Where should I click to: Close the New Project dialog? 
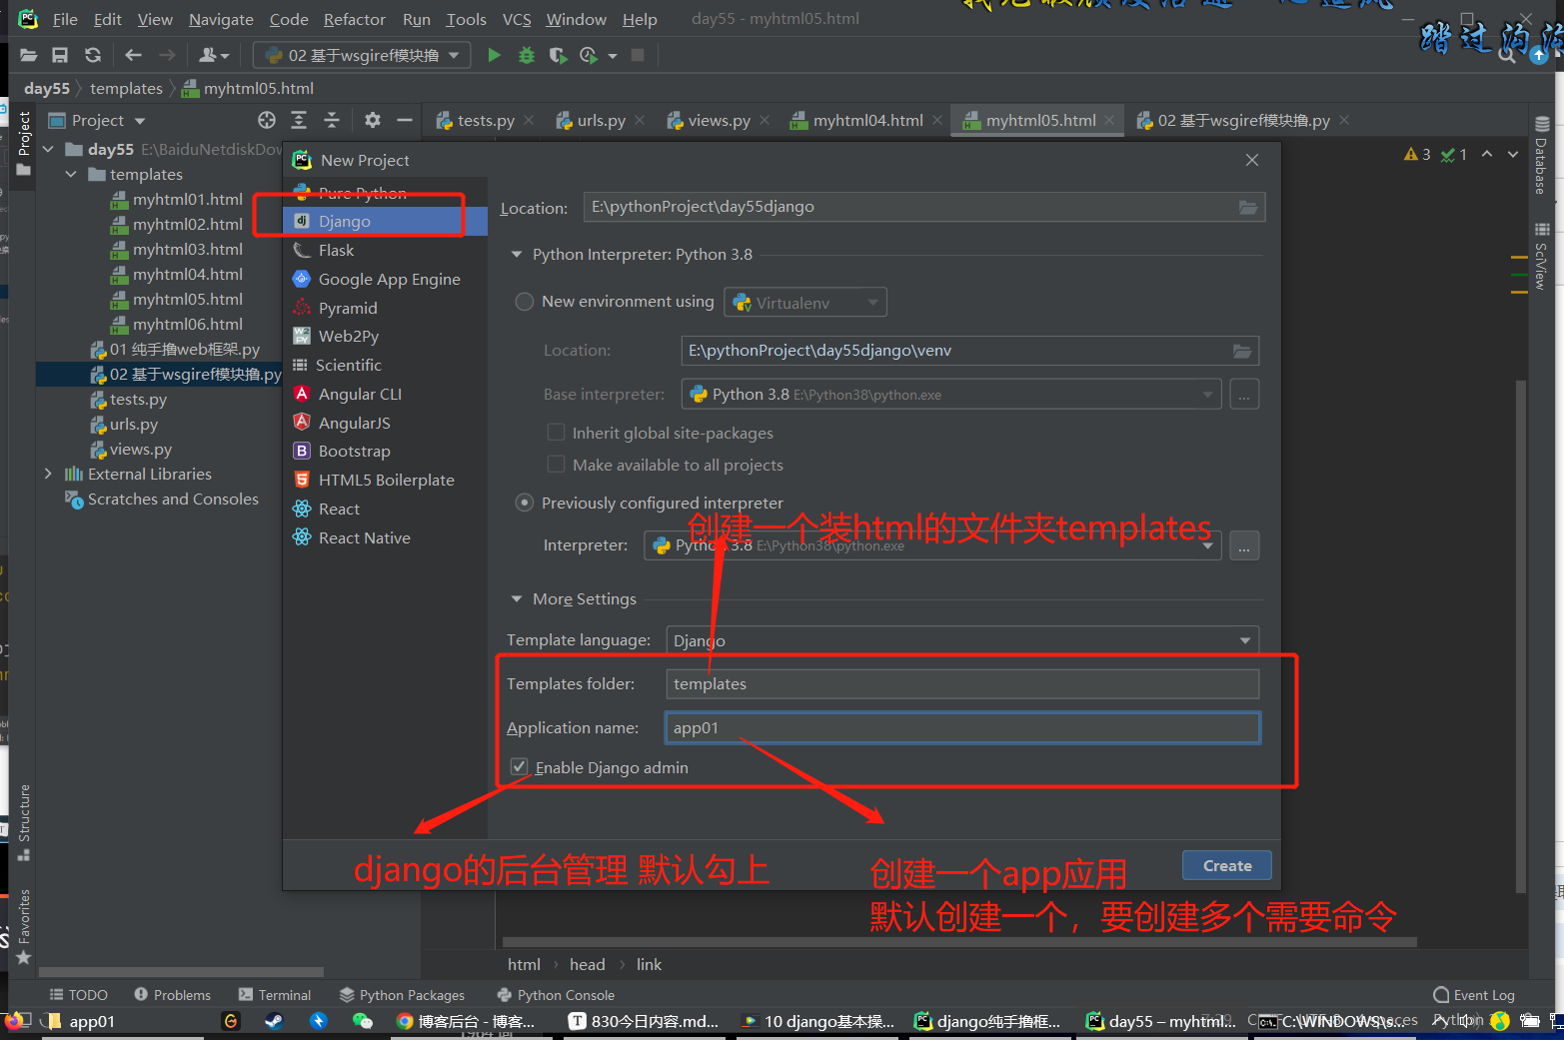[1252, 160]
